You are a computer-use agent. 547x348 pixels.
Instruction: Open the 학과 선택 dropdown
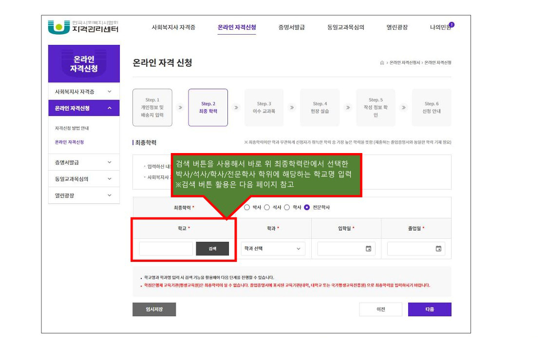pos(273,249)
